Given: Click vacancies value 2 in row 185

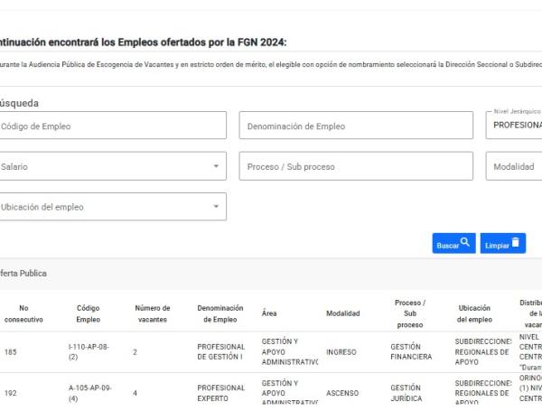Looking at the screenshot, I should (x=135, y=352).
